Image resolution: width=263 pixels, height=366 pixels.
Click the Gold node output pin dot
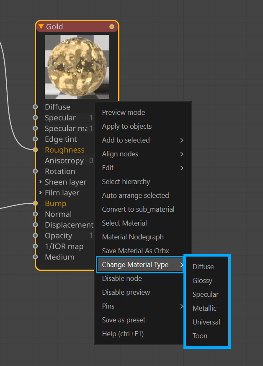(x=112, y=27)
